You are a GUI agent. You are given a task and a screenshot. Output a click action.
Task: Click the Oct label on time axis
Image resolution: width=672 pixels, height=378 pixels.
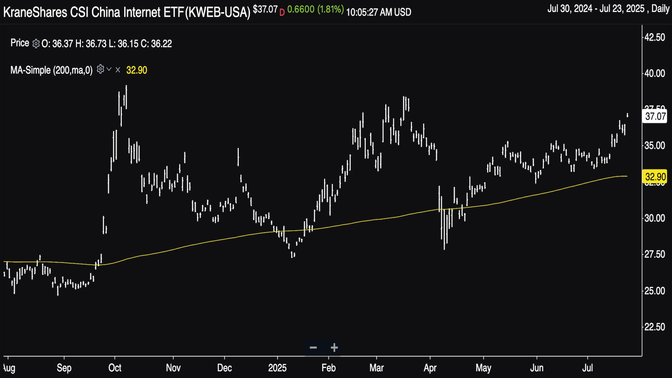tap(115, 368)
